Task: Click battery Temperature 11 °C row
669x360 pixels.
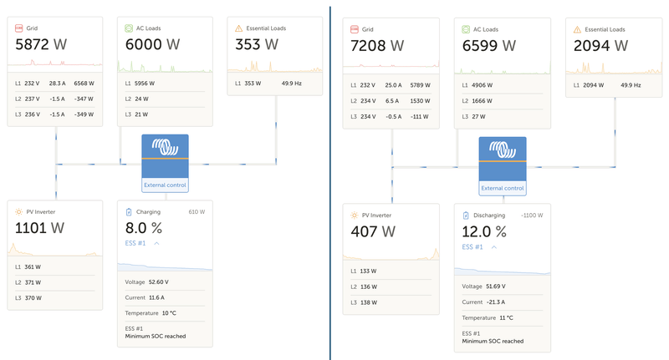Action: point(503,318)
